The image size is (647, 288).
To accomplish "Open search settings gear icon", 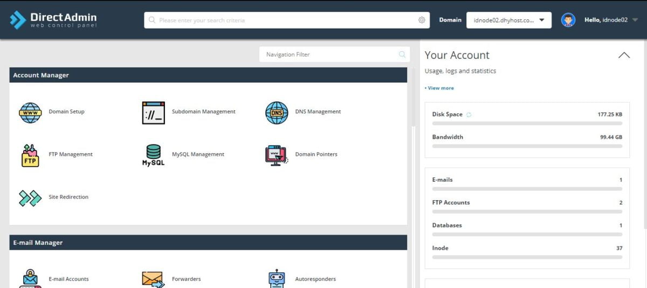I will tap(422, 20).
